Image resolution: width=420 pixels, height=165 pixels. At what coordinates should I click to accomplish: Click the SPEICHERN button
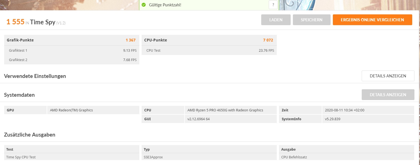(x=312, y=20)
